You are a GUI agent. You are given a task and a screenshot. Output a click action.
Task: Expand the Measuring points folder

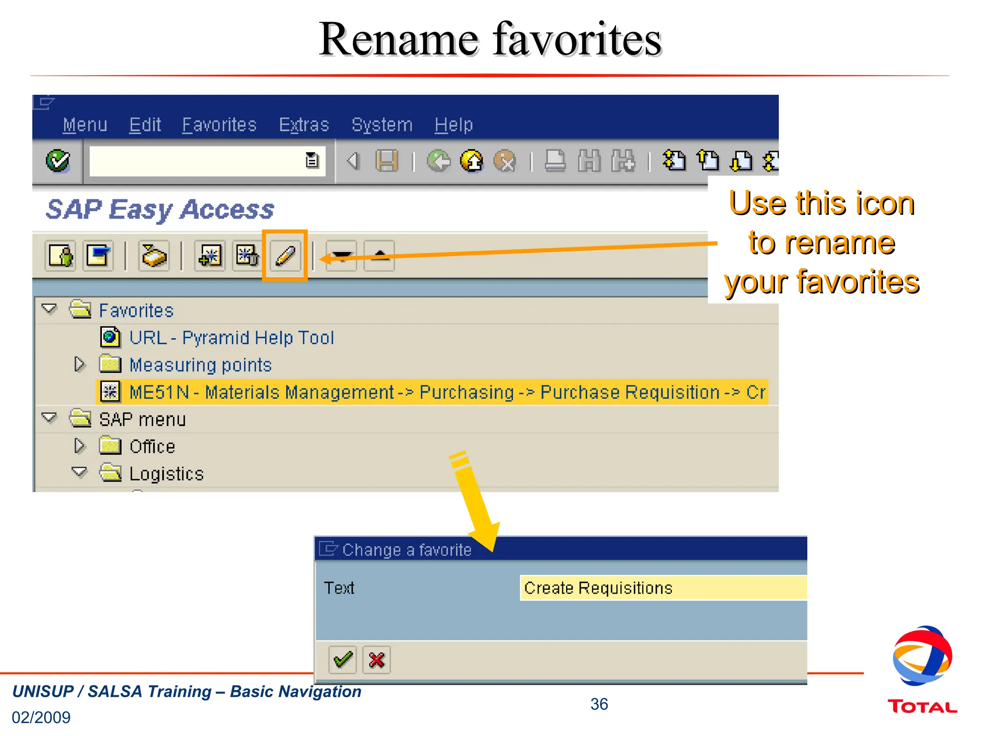80,365
